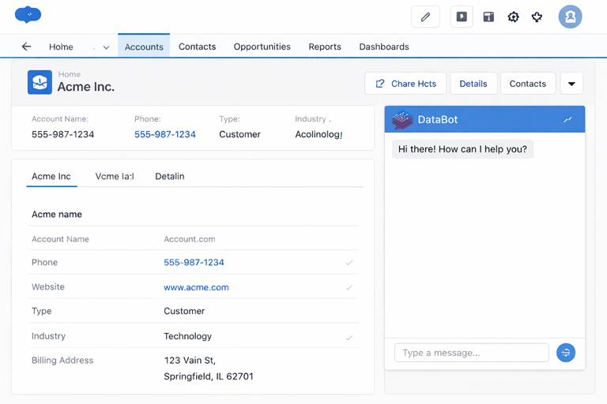607x404 pixels.
Task: Click the Details button in header
Action: point(473,84)
